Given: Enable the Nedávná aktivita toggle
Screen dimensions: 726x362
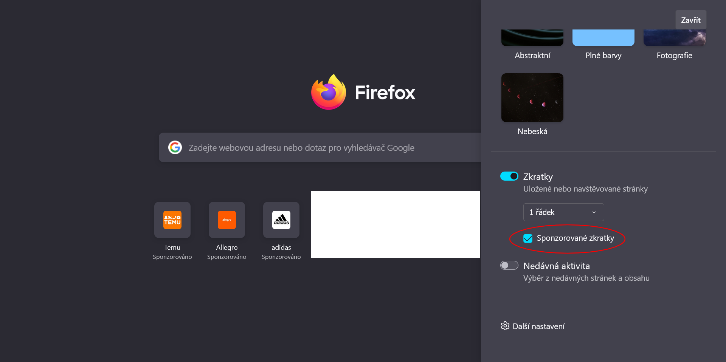Looking at the screenshot, I should 509,265.
